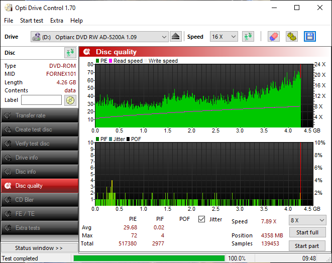Image resolution: width=332 pixels, height=263 pixels.
Task: Click the 100.0% progress percentage
Action: (237, 258)
